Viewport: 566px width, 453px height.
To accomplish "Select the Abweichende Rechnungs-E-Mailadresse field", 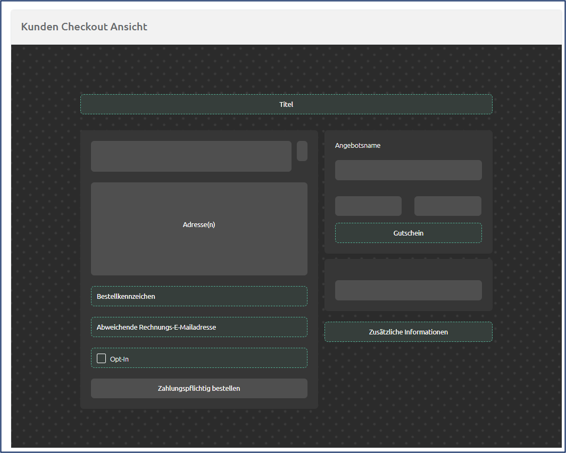I will (x=199, y=327).
